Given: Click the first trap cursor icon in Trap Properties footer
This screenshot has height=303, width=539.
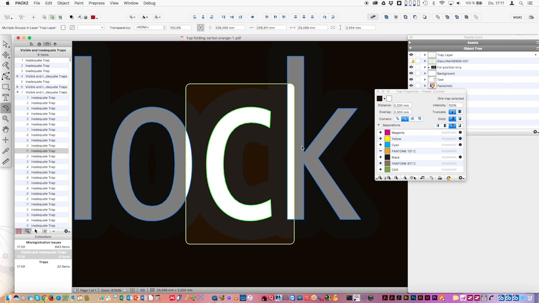Looking at the screenshot, I should click(380, 178).
